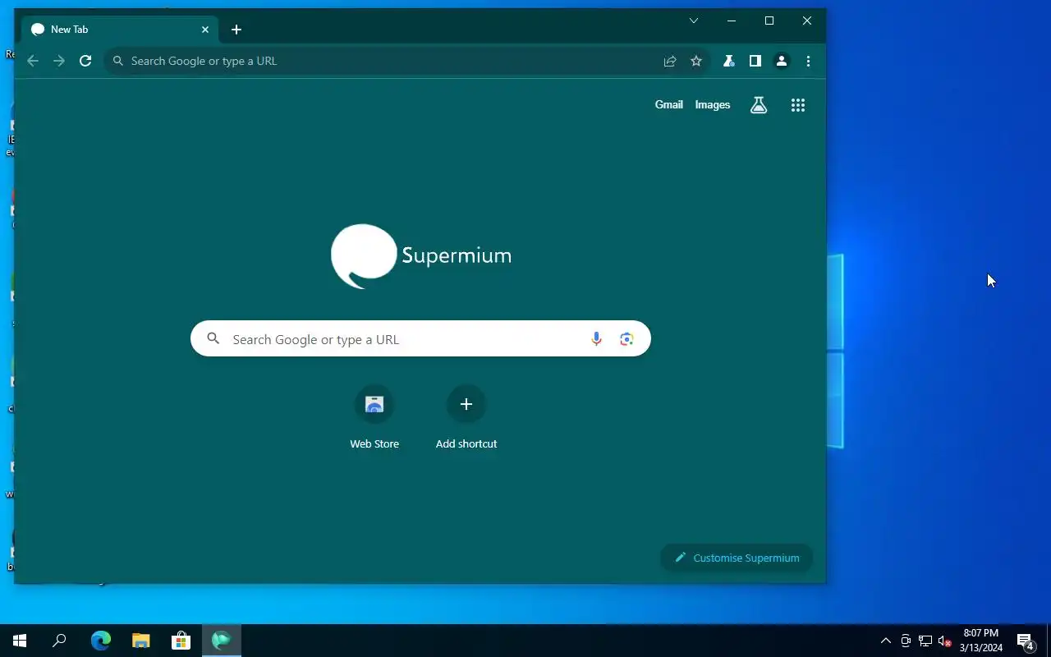This screenshot has width=1051, height=657.
Task: Open the side panel from the toolbar
Action: coord(755,61)
